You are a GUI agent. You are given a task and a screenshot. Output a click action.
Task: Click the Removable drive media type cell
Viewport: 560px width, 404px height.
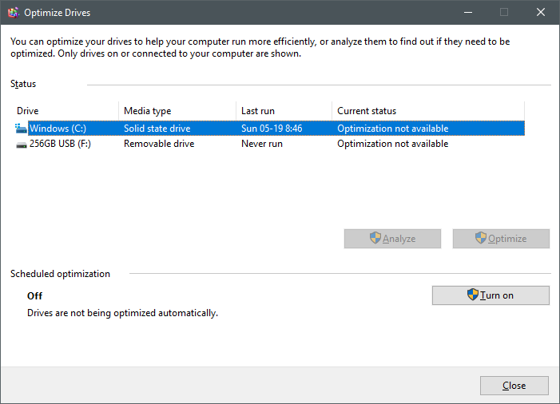159,145
